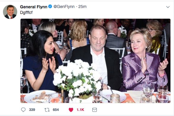Open the General Flynn display name

(x=34, y=7)
